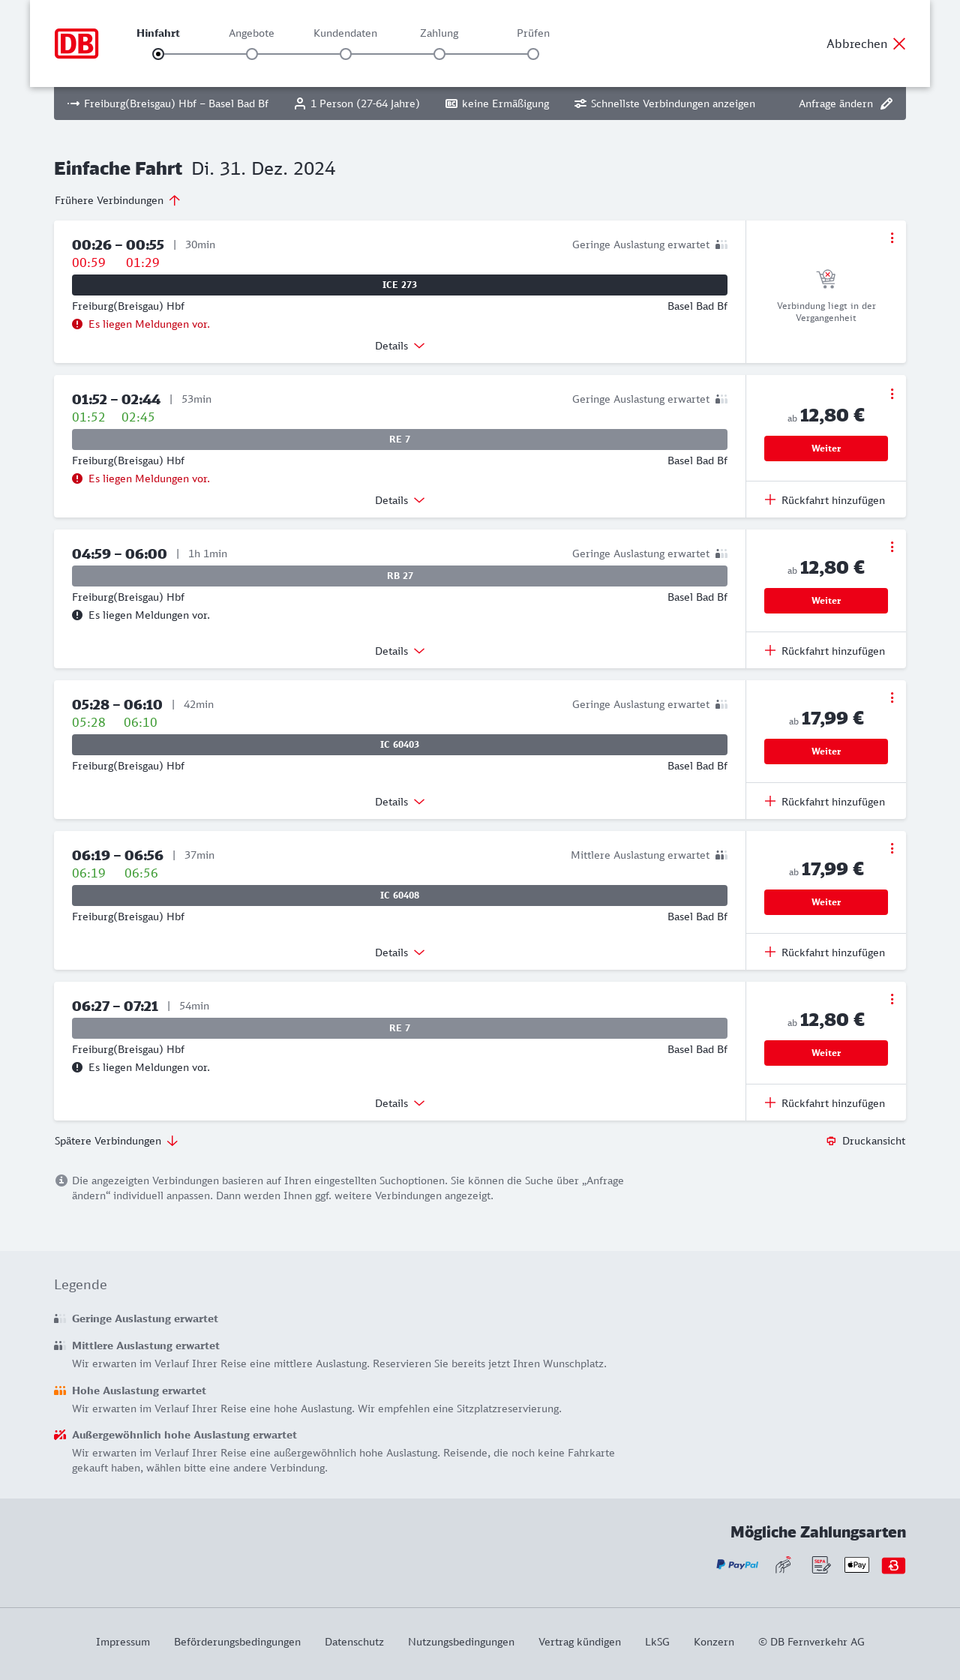
Task: Expand Details for the RB 27 connection
Action: pos(400,651)
